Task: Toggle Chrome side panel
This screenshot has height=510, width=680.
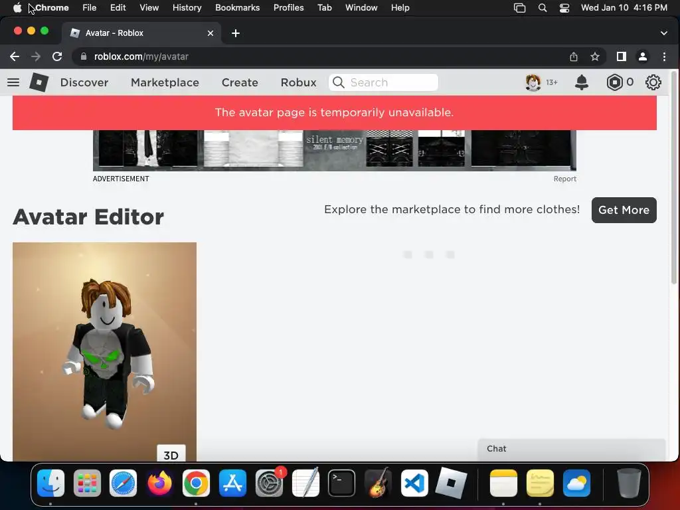Action: 621,56
